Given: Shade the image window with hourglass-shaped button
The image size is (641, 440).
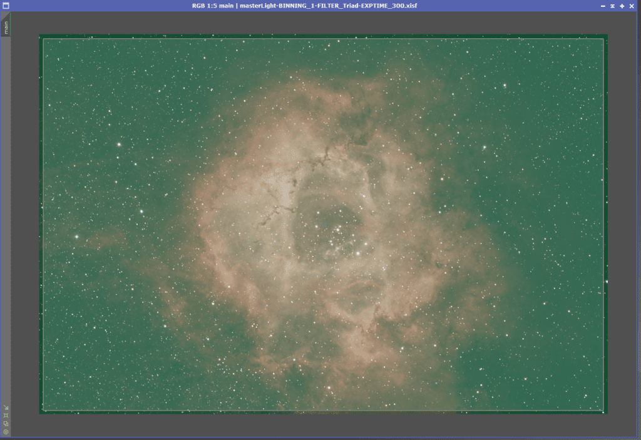Looking at the screenshot, I should [612, 6].
